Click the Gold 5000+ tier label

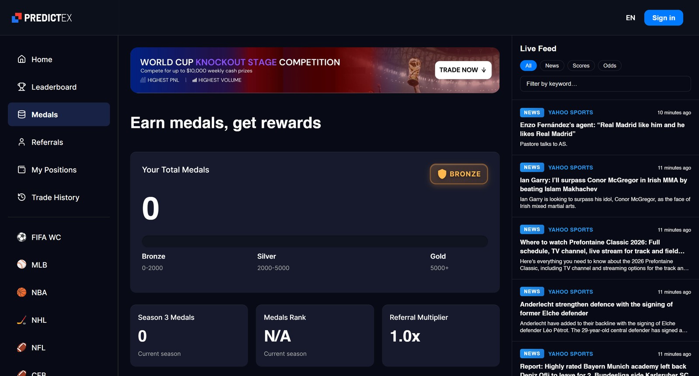439,262
